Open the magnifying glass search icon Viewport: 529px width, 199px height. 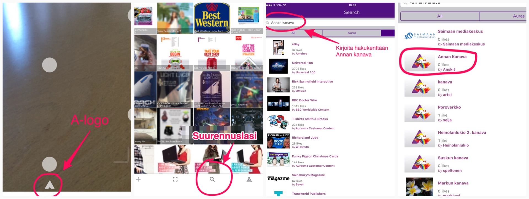212,179
